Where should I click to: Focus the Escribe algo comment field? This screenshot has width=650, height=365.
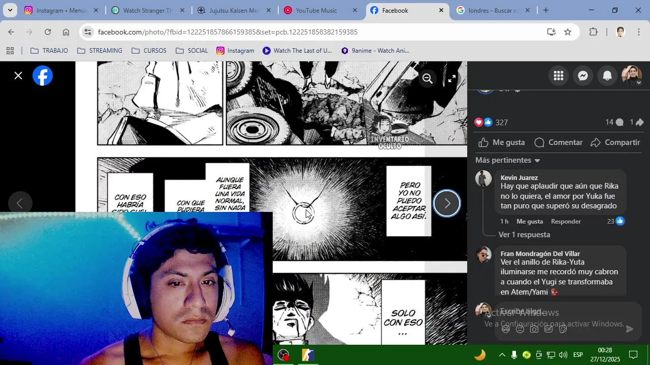[568, 311]
